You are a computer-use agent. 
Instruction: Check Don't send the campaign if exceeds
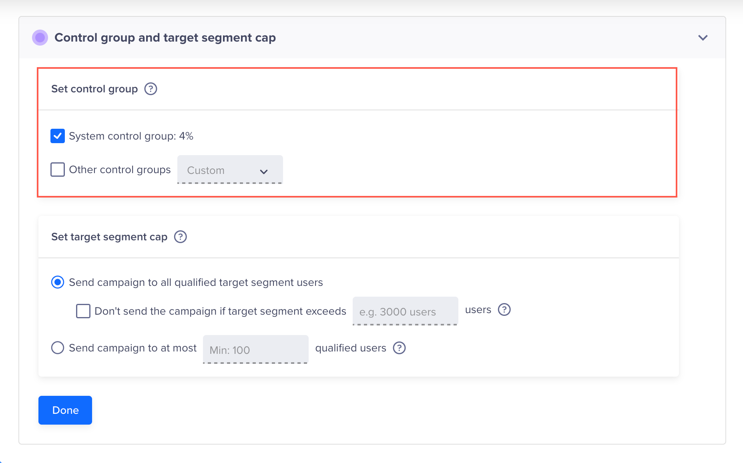(83, 311)
